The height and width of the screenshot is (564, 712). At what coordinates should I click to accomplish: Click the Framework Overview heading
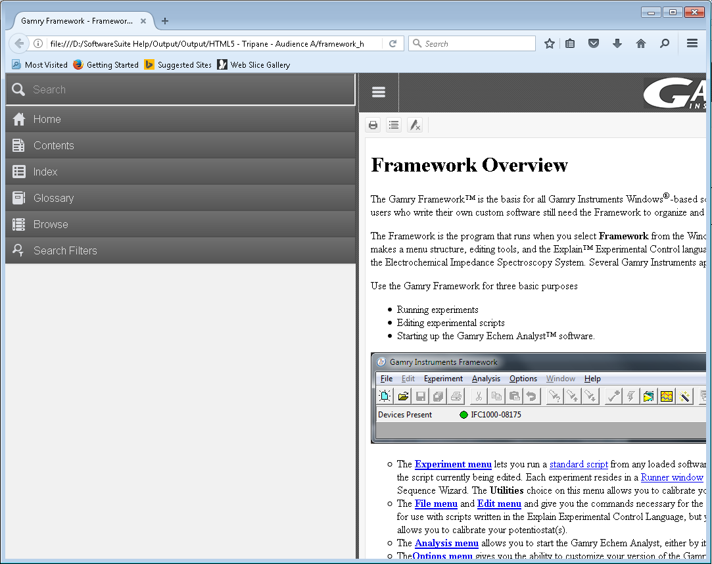[469, 165]
